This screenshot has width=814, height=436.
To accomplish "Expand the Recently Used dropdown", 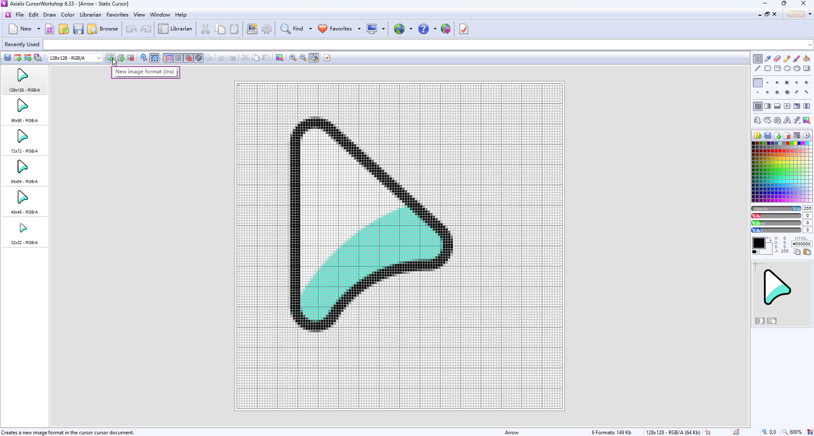I will coord(809,44).
